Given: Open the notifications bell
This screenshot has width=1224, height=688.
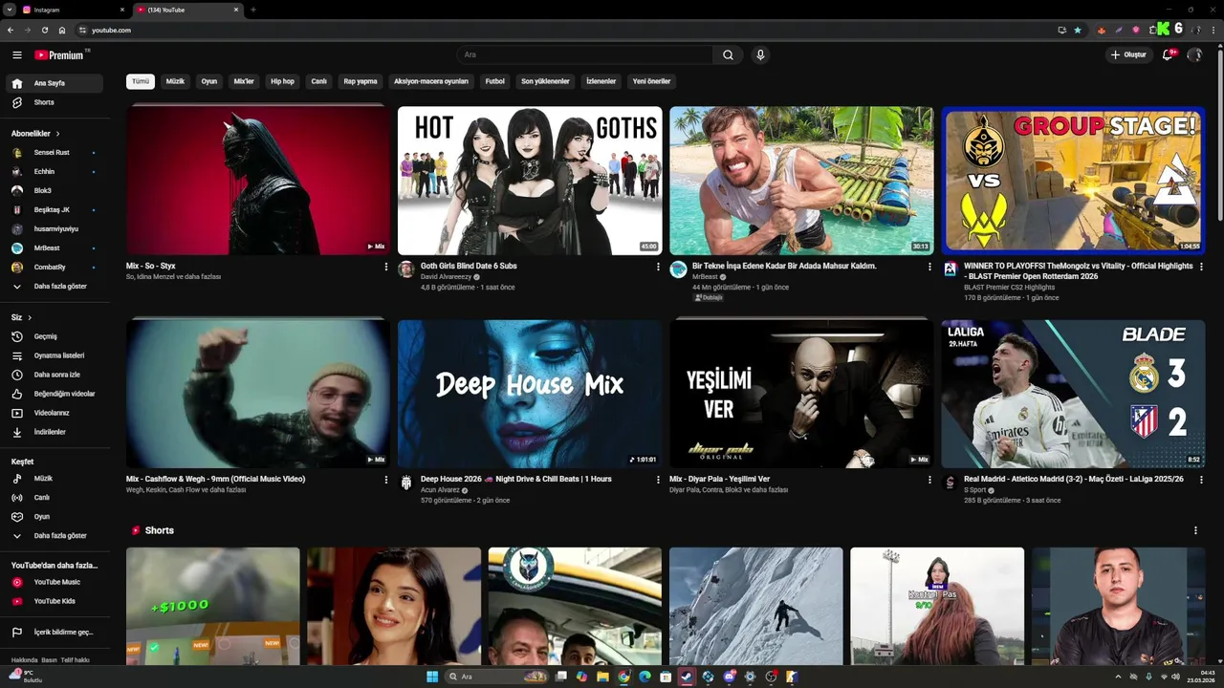Looking at the screenshot, I should 1168,55.
